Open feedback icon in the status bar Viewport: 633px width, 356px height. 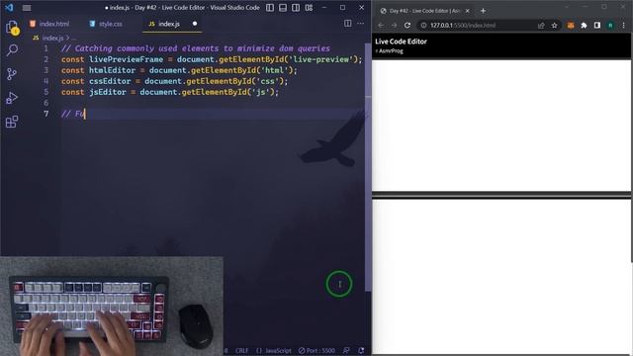[x=346, y=351]
